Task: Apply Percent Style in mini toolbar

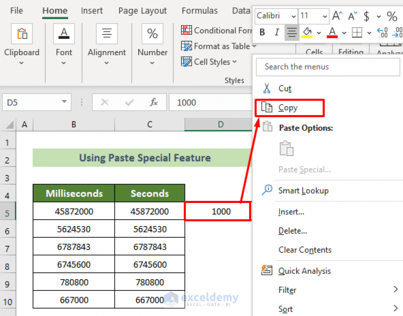Action: [392, 16]
